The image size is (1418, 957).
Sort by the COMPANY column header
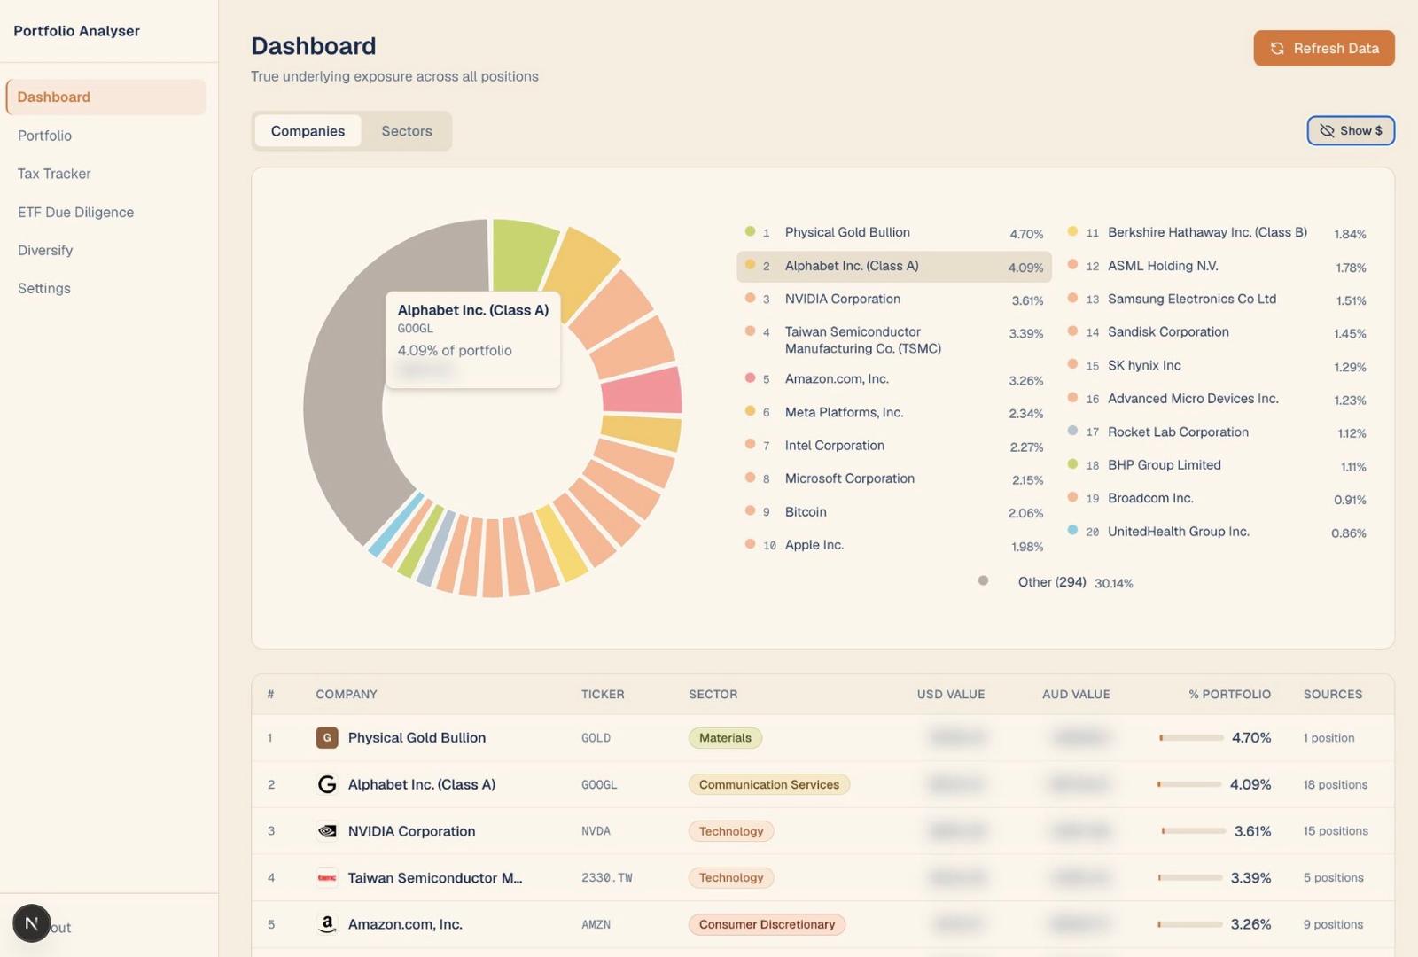coord(347,694)
